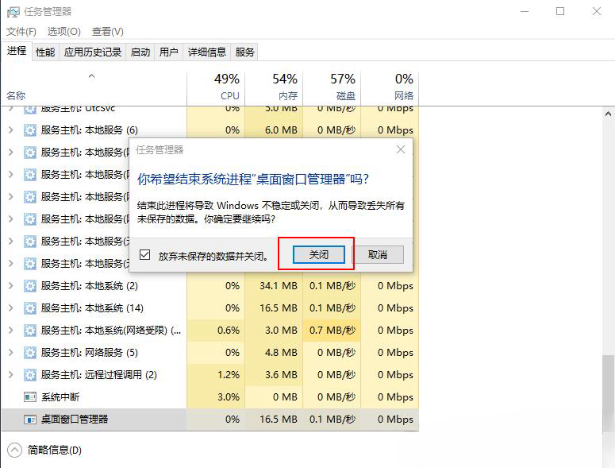Select the 服务主机: 远程过程调用 (2) row name
615x468 pixels.
click(99, 375)
